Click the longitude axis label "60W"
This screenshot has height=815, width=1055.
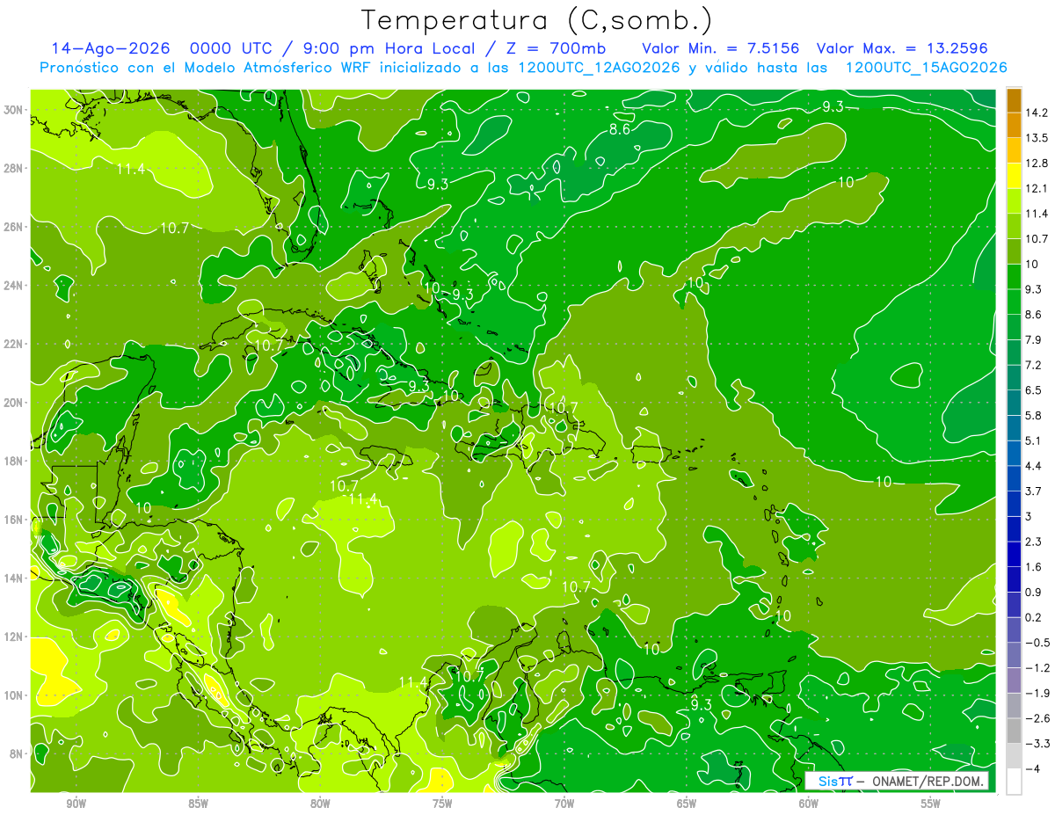[809, 804]
